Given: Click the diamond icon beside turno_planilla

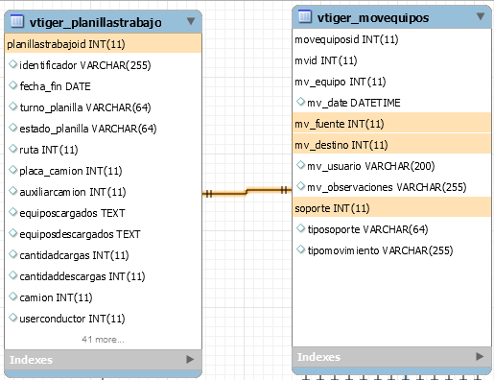Looking at the screenshot, I should pos(12,107).
